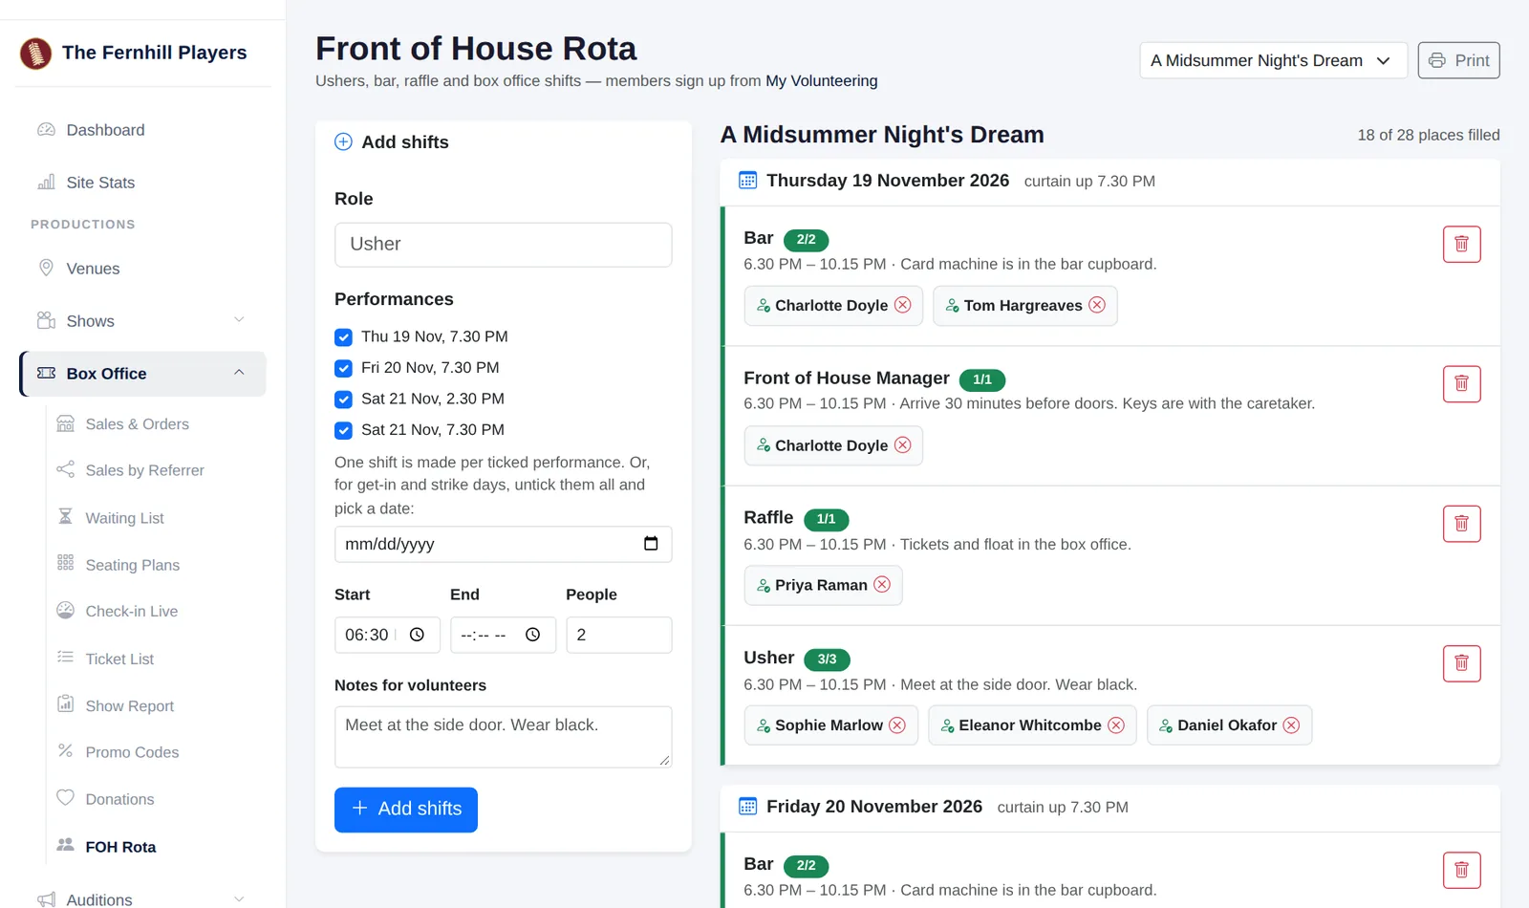Open the calendar picker in the date field
1529x908 pixels.
pyautogui.click(x=651, y=544)
